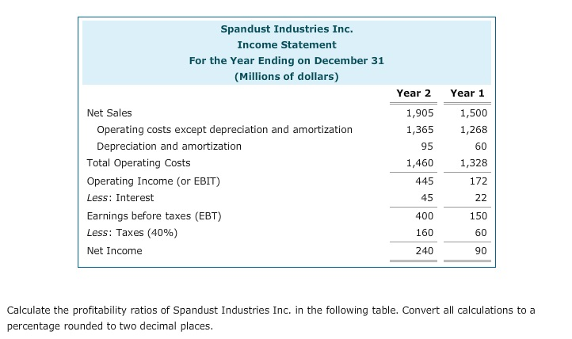Click Net Sales Year 1 value 1,500
572x339 pixels.
point(474,112)
